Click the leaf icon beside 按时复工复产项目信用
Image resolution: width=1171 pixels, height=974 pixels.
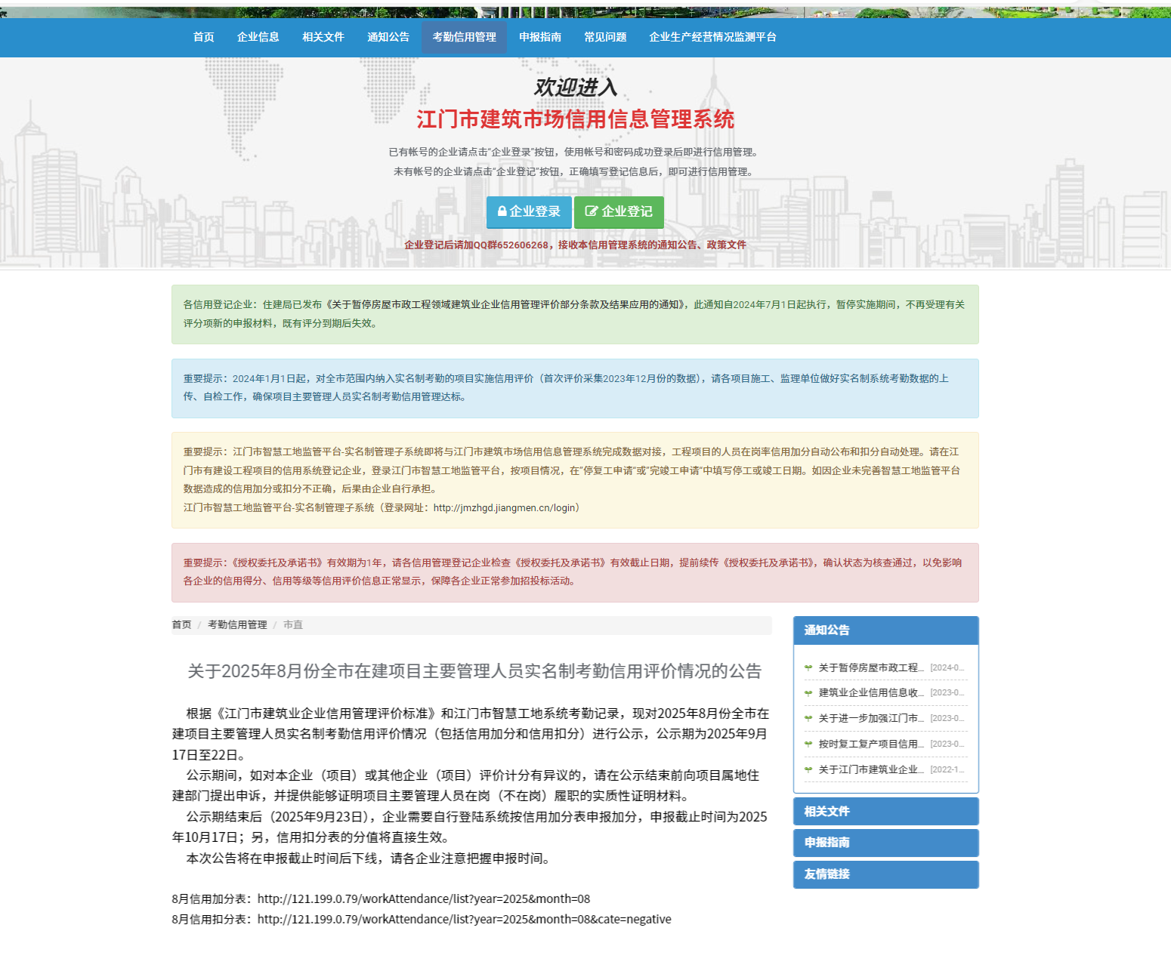point(808,744)
